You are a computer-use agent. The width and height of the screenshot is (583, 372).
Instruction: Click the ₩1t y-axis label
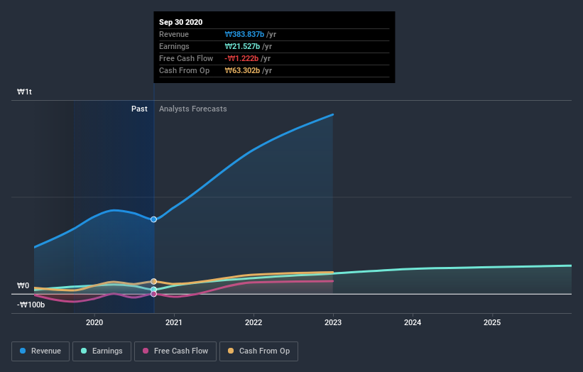[25, 92]
